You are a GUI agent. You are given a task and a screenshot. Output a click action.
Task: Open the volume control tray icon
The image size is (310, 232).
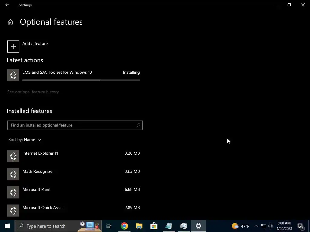(271, 226)
